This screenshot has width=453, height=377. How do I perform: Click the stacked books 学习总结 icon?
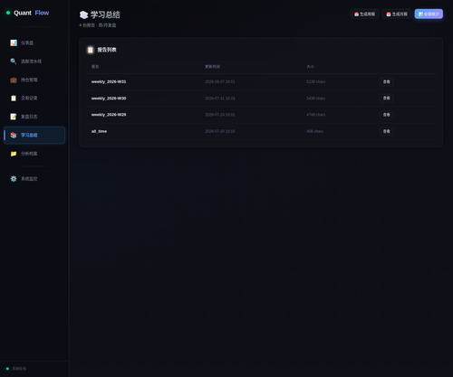click(14, 136)
